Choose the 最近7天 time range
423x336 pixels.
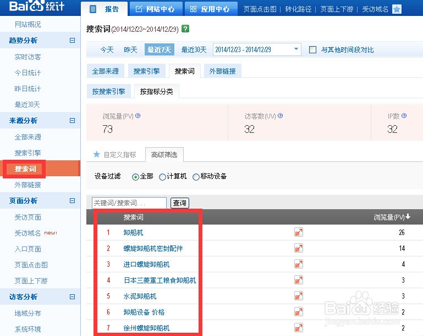[160, 49]
